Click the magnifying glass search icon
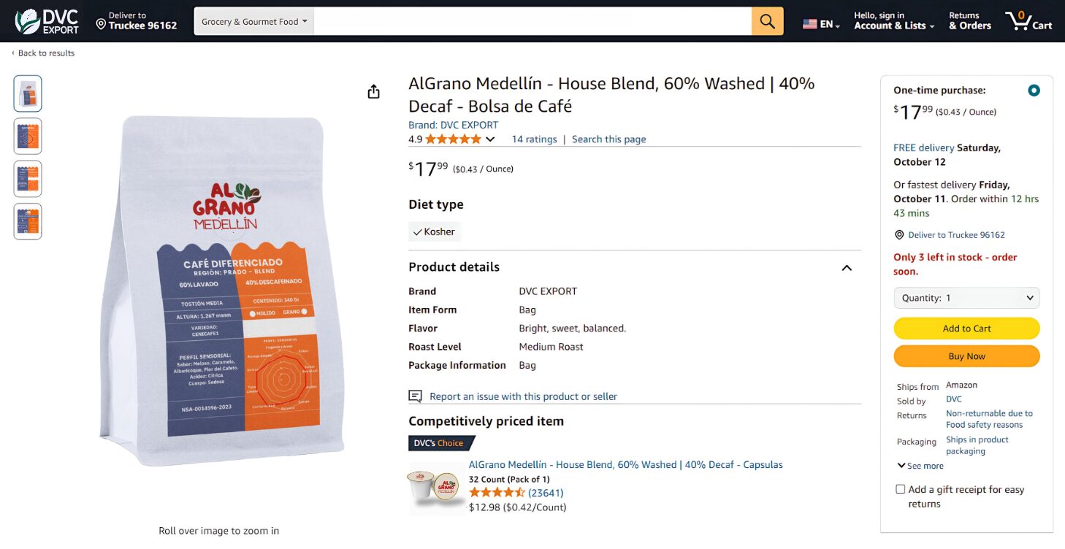This screenshot has width=1065, height=549. [767, 20]
